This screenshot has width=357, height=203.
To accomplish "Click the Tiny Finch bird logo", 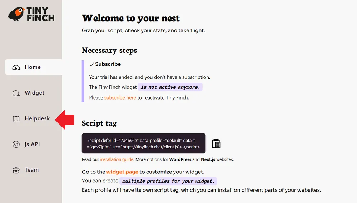I will [x=16, y=14].
